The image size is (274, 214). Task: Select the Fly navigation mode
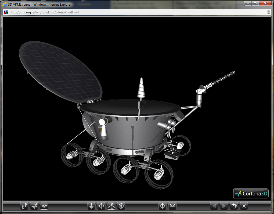[x=34, y=206]
